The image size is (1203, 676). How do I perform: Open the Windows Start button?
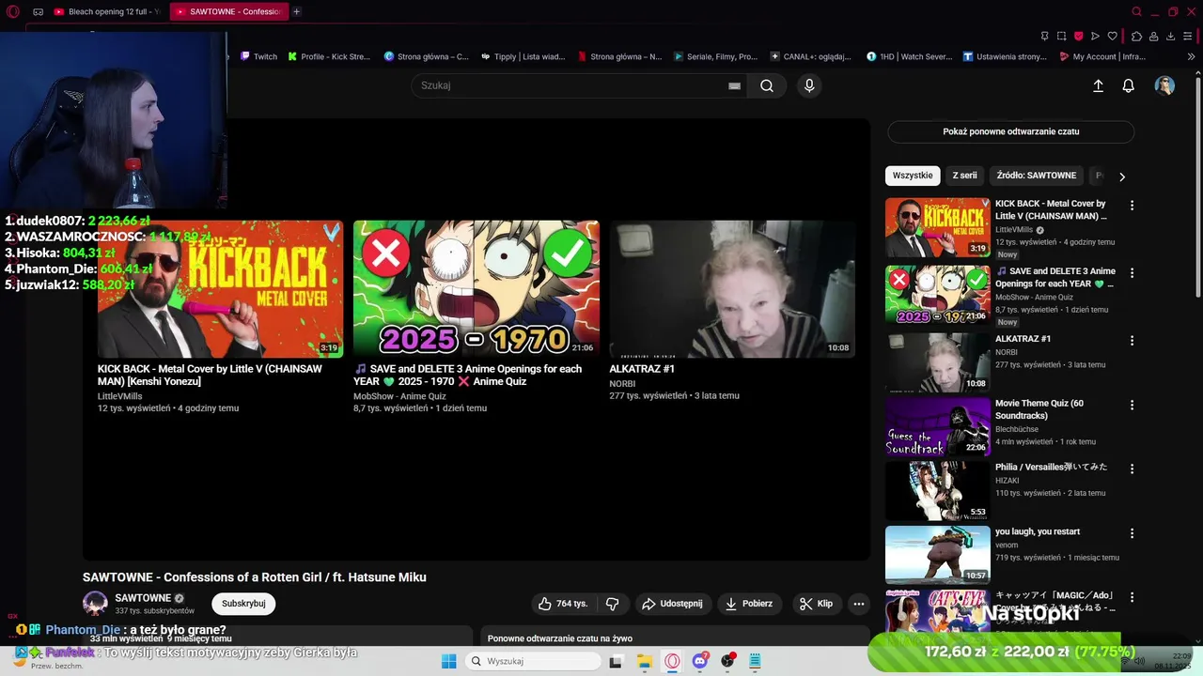click(448, 661)
